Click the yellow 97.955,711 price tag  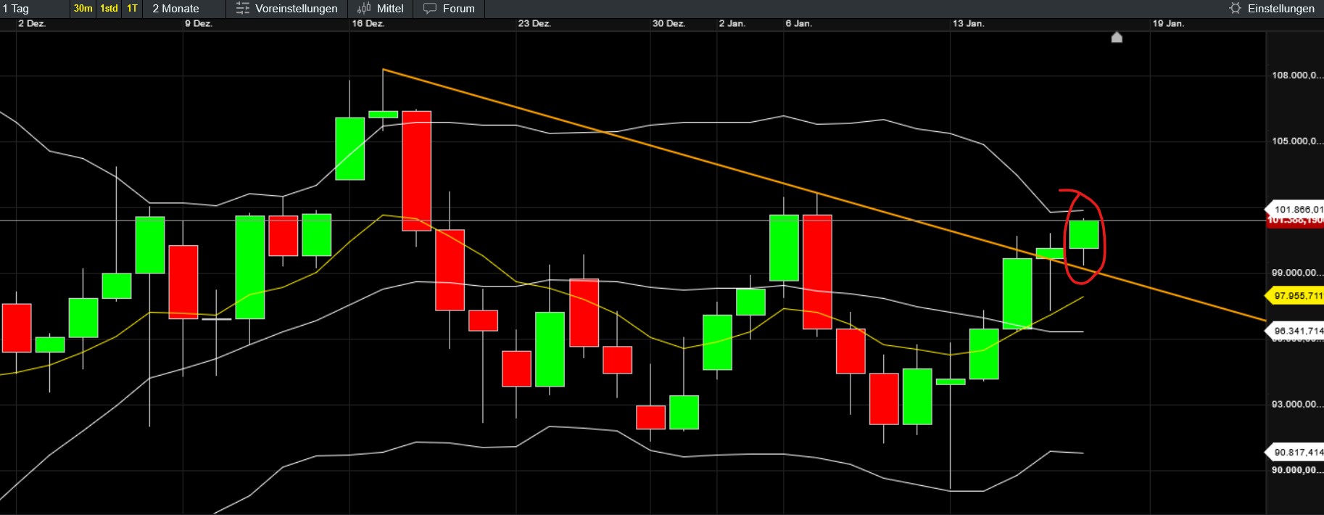(1294, 296)
